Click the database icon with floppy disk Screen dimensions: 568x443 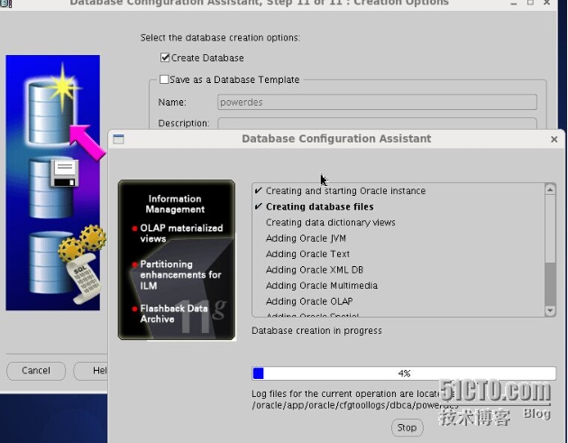click(x=53, y=187)
